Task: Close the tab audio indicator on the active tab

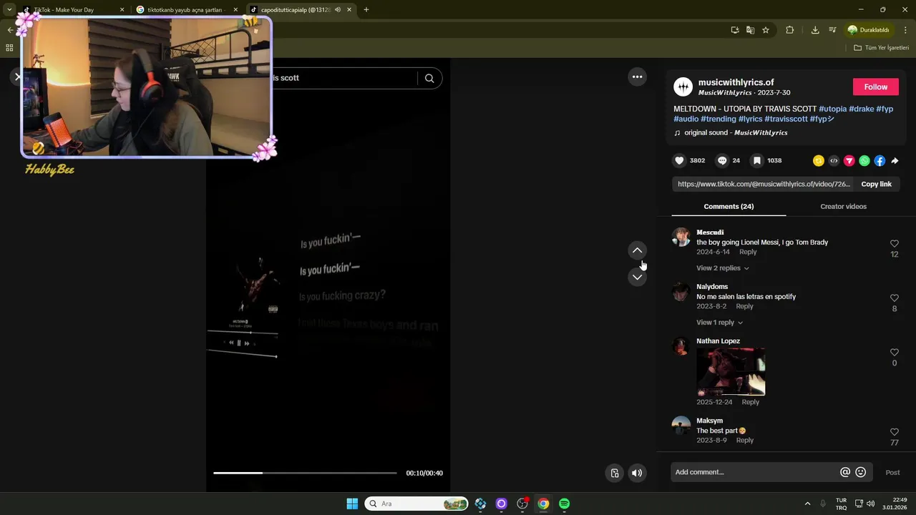Action: point(337,10)
